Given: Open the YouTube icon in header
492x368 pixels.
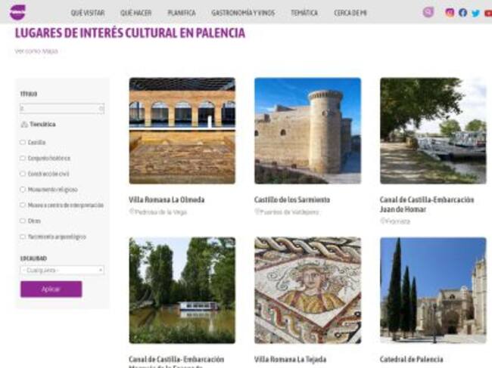Looking at the screenshot, I should coord(488,13).
